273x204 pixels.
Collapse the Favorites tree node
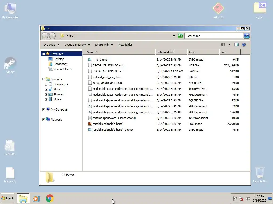43,54
